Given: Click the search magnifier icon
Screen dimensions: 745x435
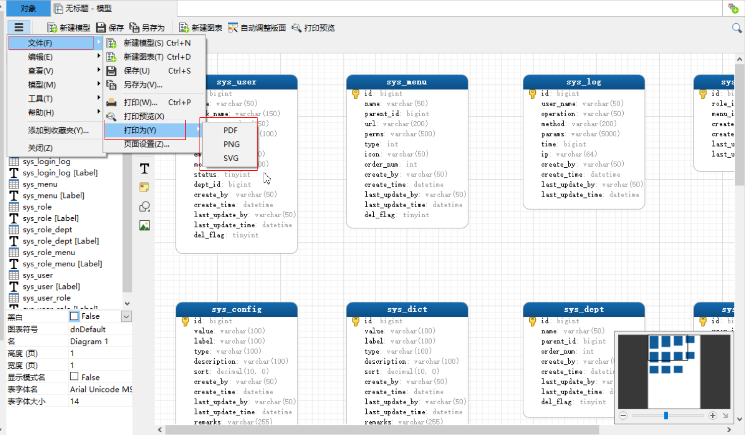Looking at the screenshot, I should coord(737,28).
